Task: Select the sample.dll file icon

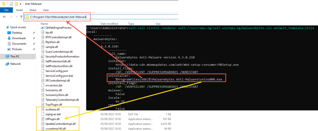Action: click(x=43, y=47)
